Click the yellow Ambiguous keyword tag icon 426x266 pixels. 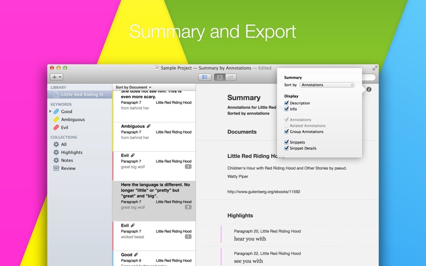56,119
